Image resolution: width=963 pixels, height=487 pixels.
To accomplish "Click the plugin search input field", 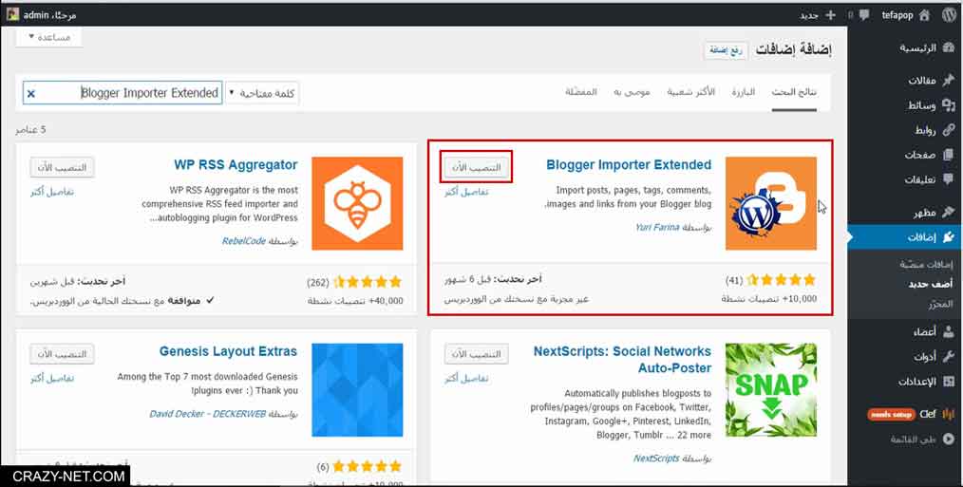I will (x=123, y=93).
